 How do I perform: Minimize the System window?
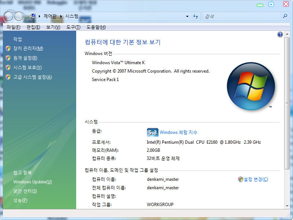[260, 5]
